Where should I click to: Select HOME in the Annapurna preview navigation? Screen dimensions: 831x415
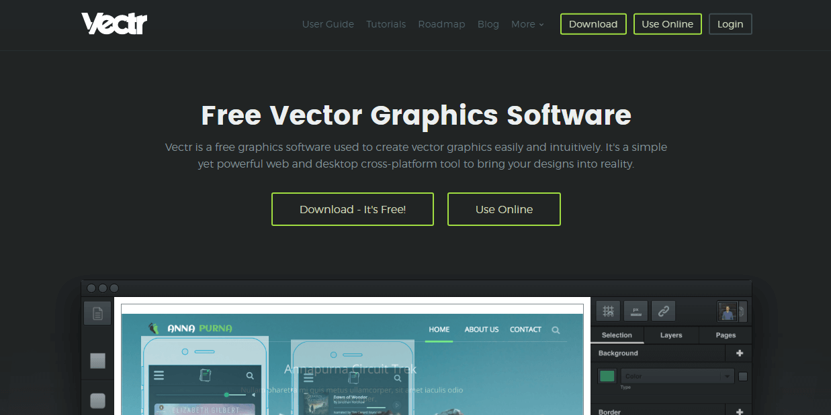(439, 329)
